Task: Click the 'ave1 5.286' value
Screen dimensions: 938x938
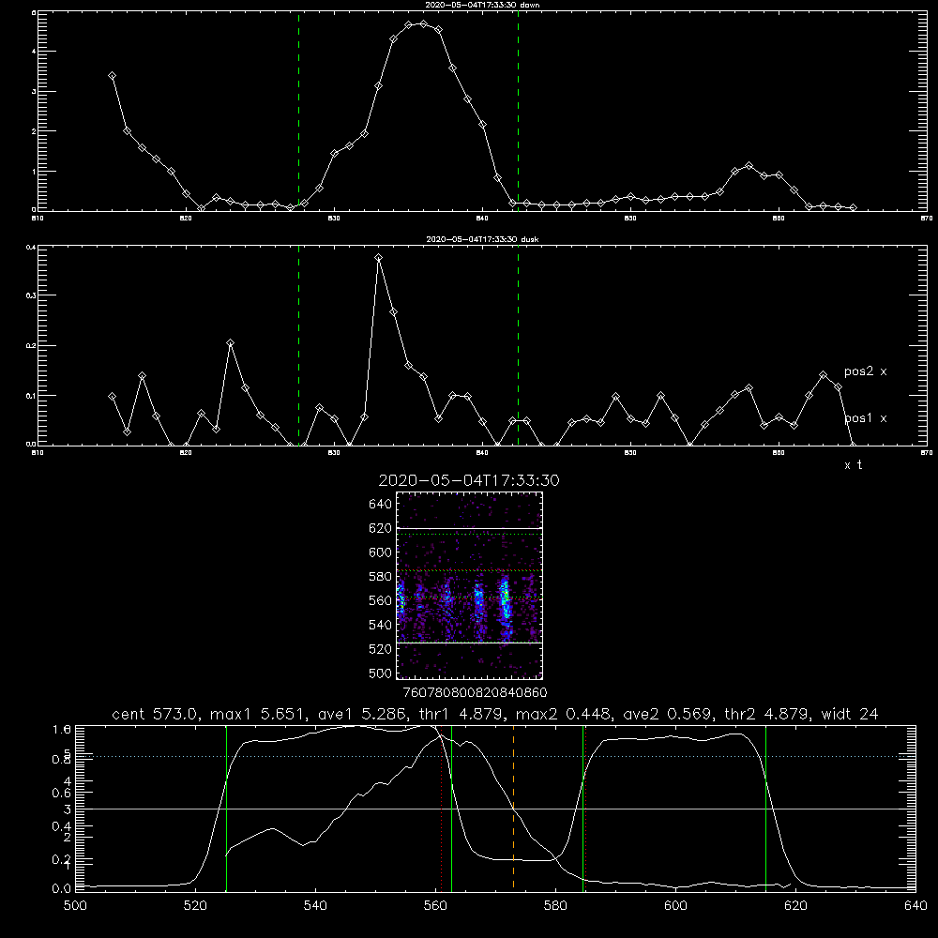Action: (362, 714)
